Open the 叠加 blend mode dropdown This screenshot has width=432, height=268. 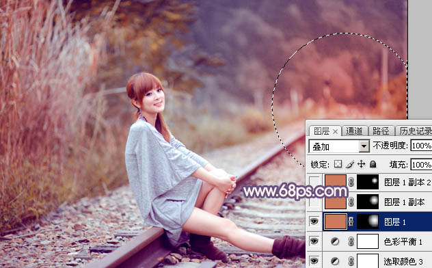pyautogui.click(x=364, y=146)
